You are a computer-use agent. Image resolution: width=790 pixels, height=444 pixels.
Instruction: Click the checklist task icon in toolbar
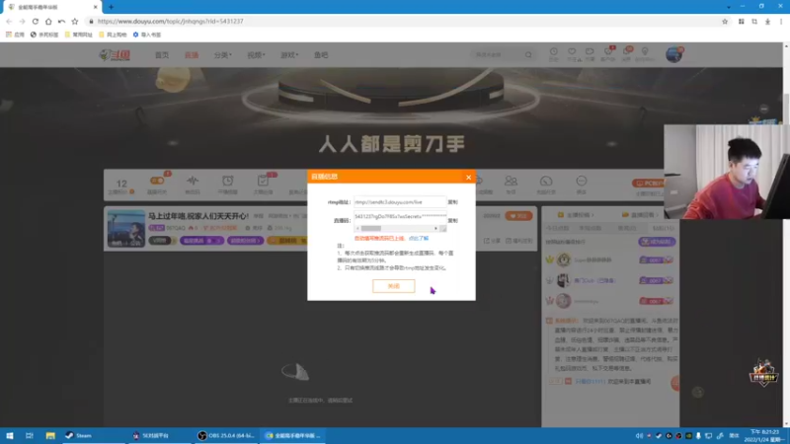pos(263,181)
